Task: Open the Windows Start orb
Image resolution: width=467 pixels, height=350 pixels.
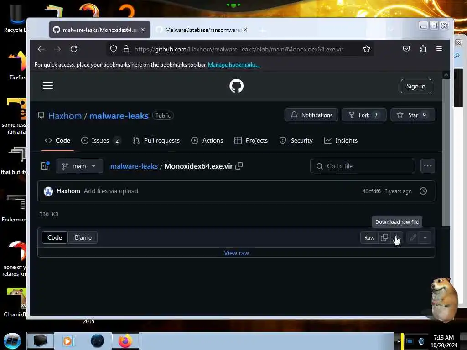Action: click(x=12, y=341)
